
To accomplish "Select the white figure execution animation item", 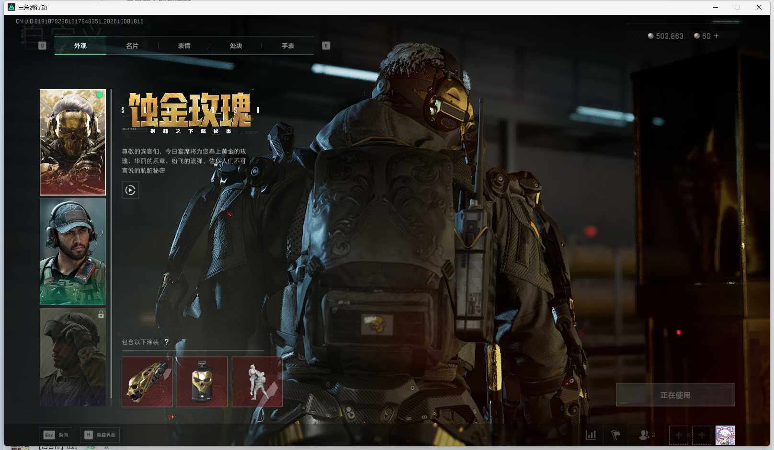I will pyautogui.click(x=257, y=381).
